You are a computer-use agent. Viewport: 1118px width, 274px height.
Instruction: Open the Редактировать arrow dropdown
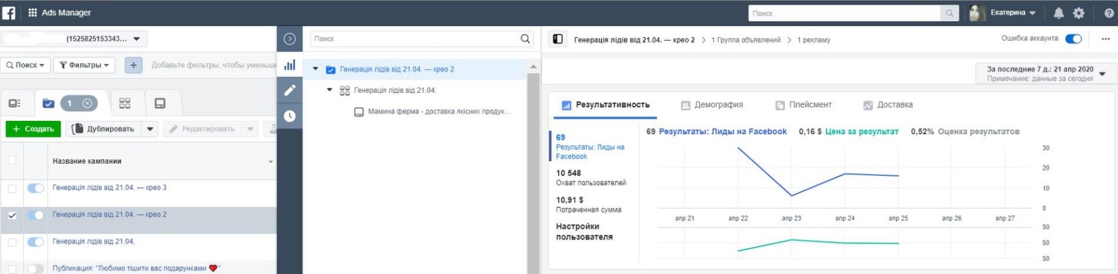tap(250, 129)
